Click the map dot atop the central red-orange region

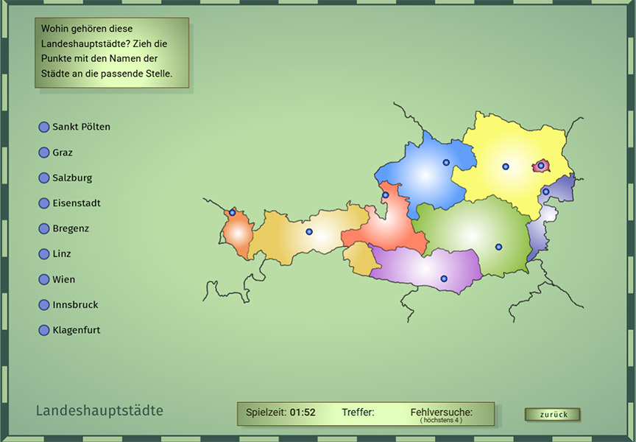coord(385,195)
